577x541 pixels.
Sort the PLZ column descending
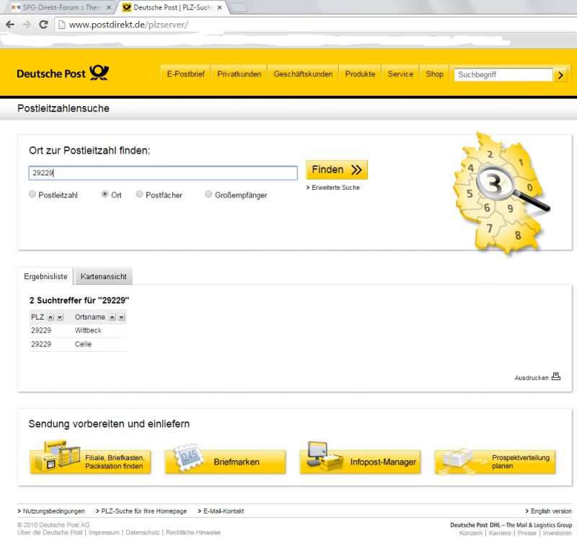[60, 317]
